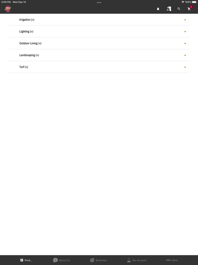Tap the company logo in header
The height and width of the screenshot is (265, 198).
pyautogui.click(x=8, y=9)
